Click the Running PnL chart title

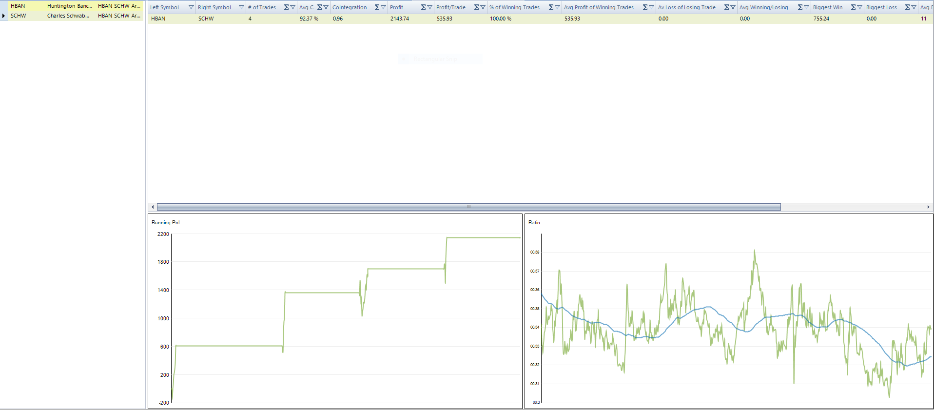tap(166, 222)
